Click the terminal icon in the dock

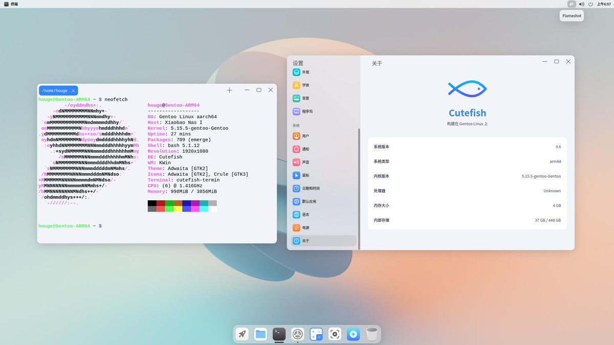279,334
